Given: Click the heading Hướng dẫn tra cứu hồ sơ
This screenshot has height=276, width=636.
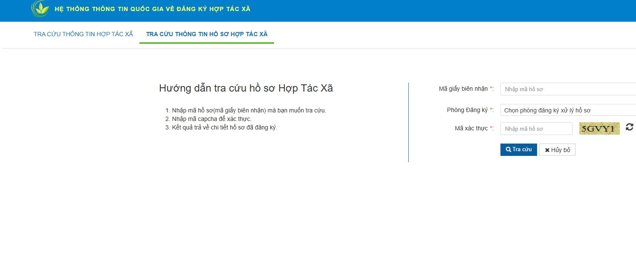Looking at the screenshot, I should pos(246,88).
